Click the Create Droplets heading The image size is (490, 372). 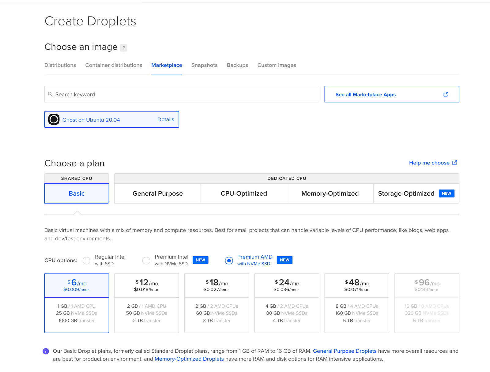[90, 21]
